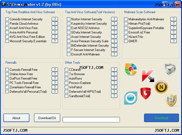Viewport: 182px width, 135px height.
Task: Open help for Norton Internet Security
Action: click(x=114, y=19)
